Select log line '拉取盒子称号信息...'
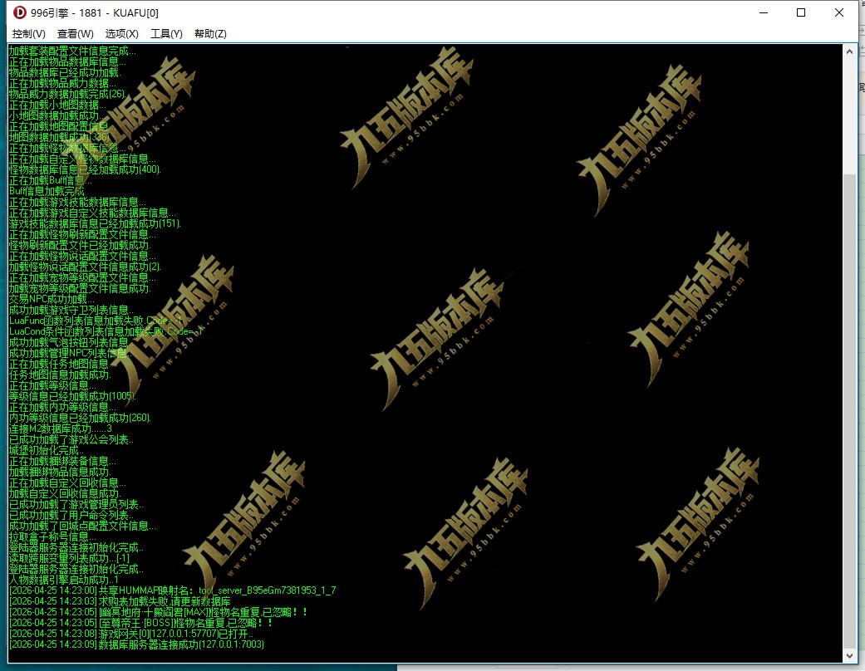Image resolution: width=865 pixels, height=671 pixels. [x=52, y=537]
